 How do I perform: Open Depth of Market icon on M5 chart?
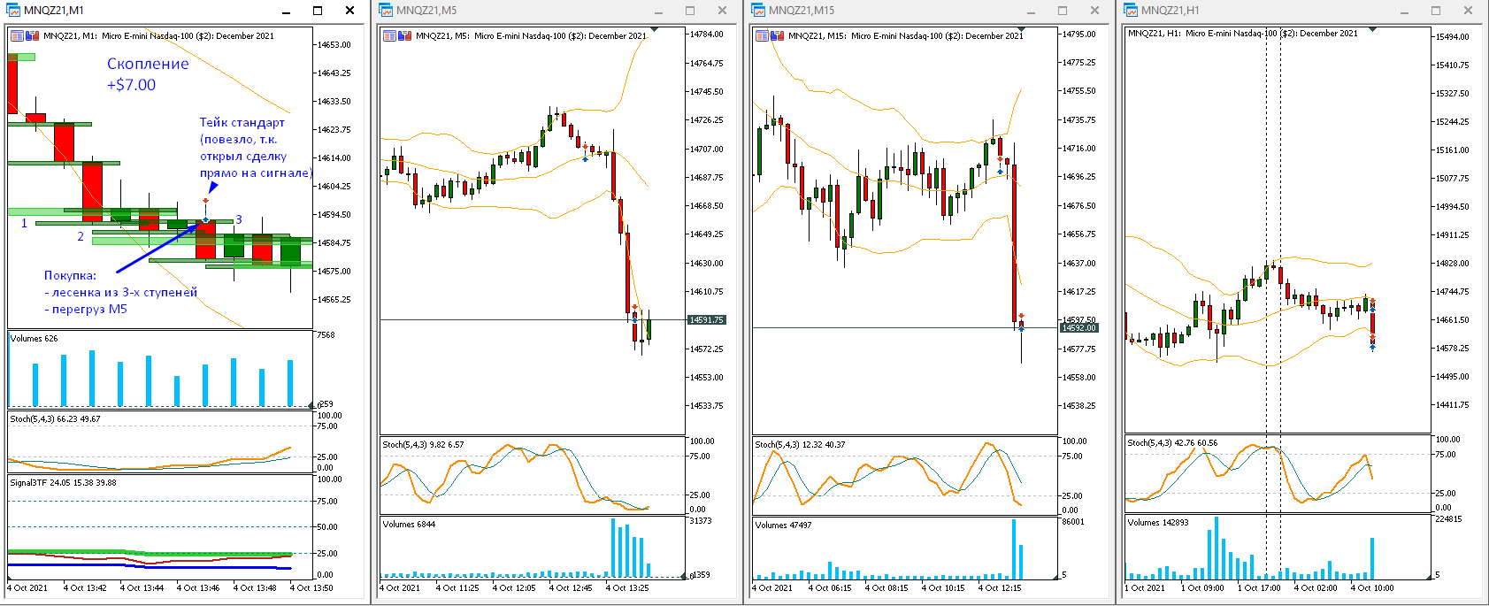click(x=405, y=36)
